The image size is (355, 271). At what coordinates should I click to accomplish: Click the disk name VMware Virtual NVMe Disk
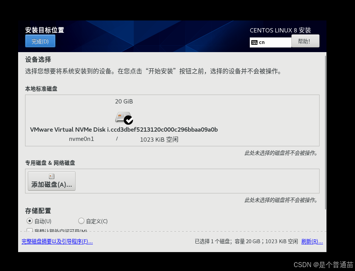coord(124,129)
